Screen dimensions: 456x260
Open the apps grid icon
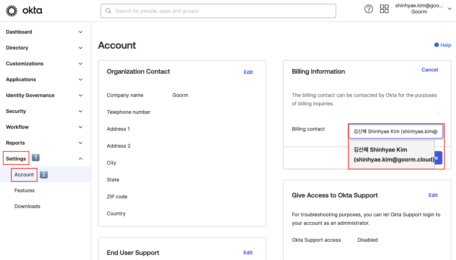click(x=384, y=9)
